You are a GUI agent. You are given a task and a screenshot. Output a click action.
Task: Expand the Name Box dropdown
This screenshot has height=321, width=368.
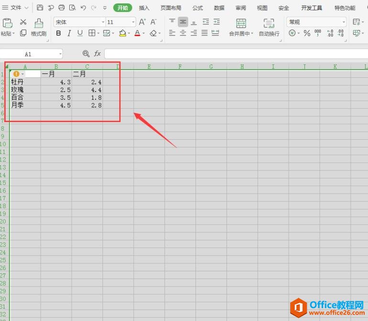(x=60, y=54)
